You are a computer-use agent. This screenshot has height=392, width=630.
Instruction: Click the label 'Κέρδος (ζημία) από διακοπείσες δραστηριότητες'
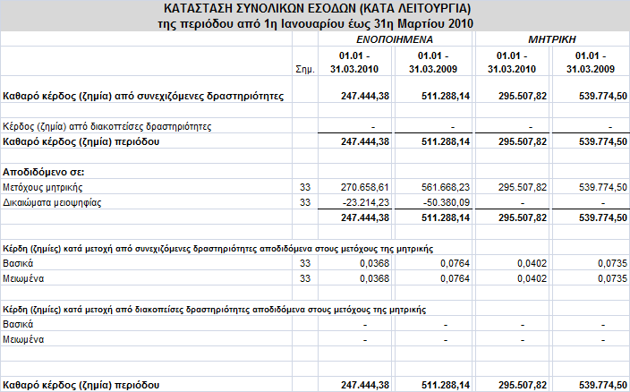(x=106, y=126)
